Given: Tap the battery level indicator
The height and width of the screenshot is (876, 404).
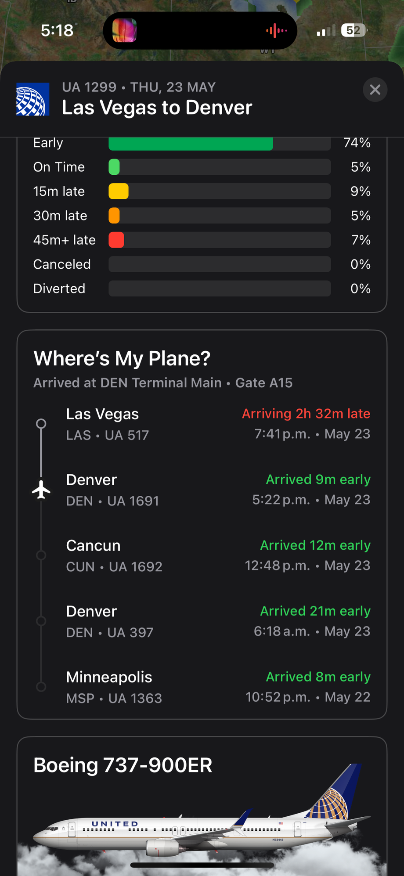Looking at the screenshot, I should 354,30.
